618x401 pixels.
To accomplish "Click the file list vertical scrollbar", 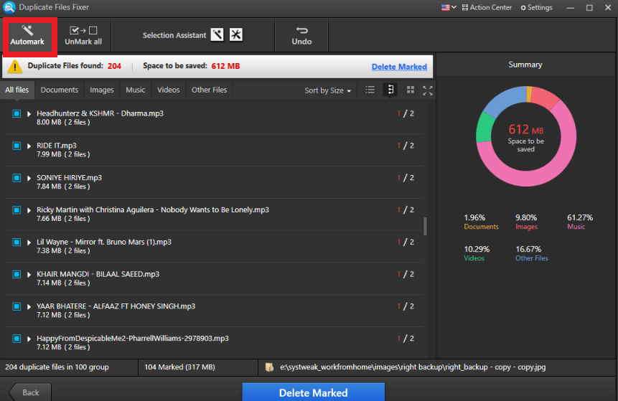I will 426,227.
